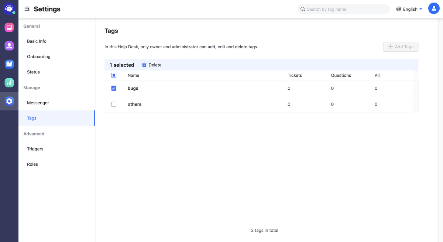This screenshot has width=443, height=242.
Task: Select the Settings gear icon in the sidebar
Action: 9,101
